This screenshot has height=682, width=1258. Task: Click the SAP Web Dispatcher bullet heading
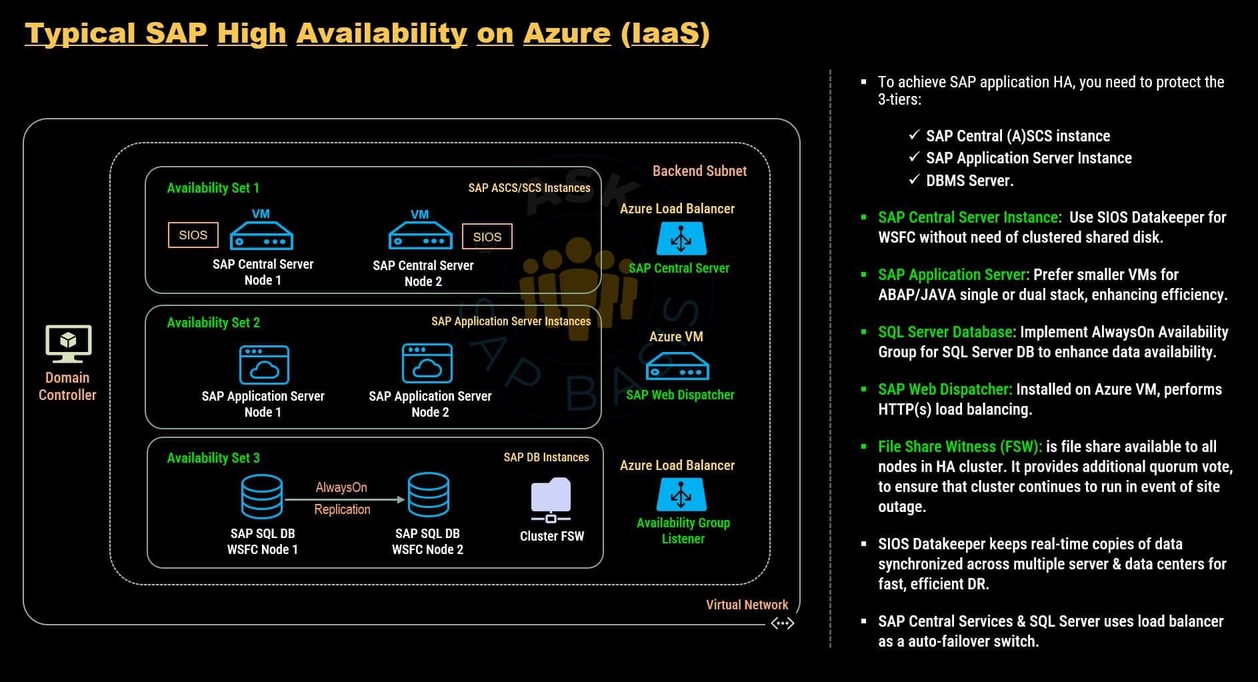coord(945,389)
